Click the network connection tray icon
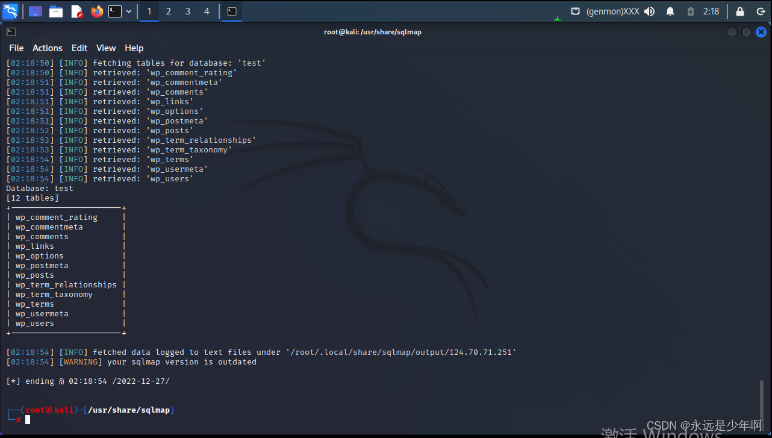 [576, 11]
